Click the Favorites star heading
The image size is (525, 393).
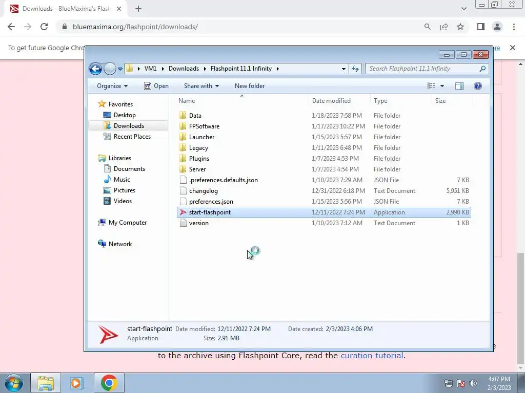[115, 104]
